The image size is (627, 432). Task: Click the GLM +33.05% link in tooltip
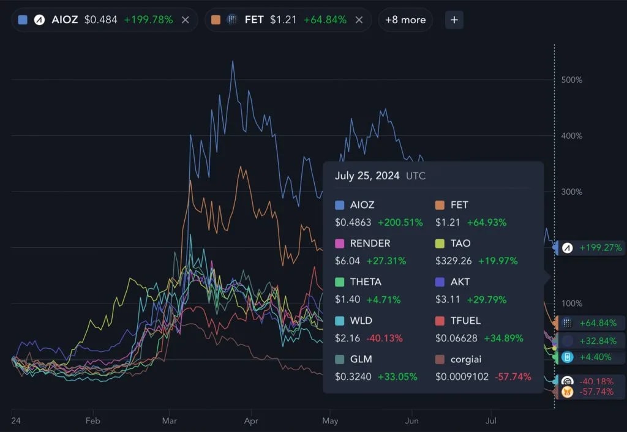tap(397, 377)
